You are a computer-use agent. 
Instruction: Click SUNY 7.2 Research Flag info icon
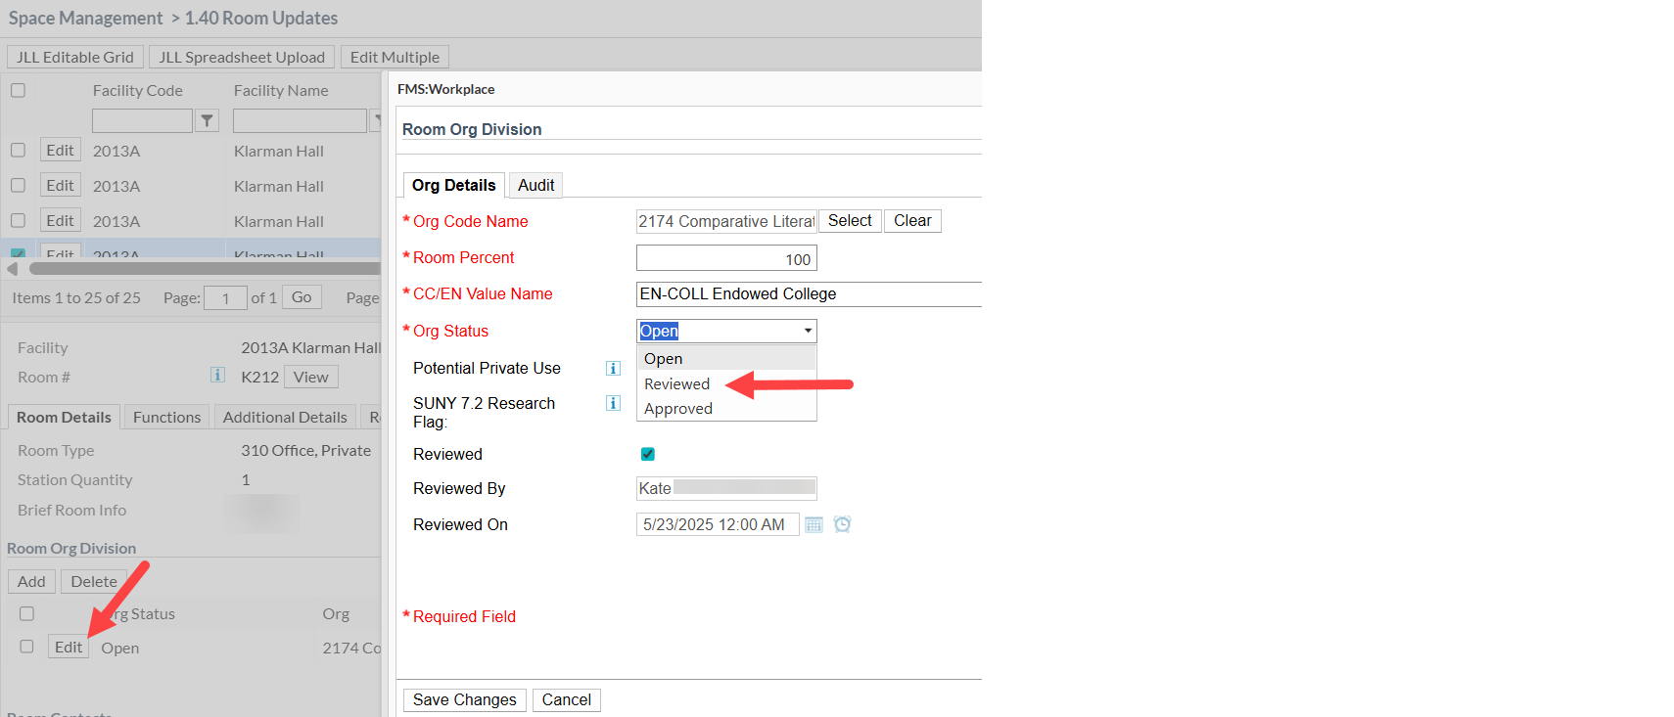613,403
